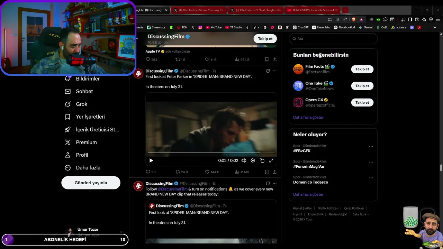
Task: Open the Streamlabs bookmark
Action: tap(156, 27)
